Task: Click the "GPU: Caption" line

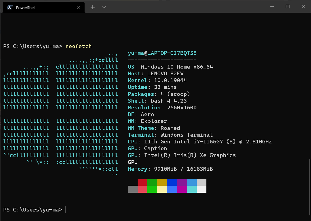Action: [x=147, y=148]
